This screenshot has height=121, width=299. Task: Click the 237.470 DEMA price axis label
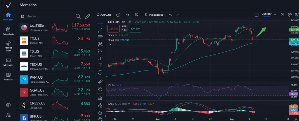coord(294,30)
